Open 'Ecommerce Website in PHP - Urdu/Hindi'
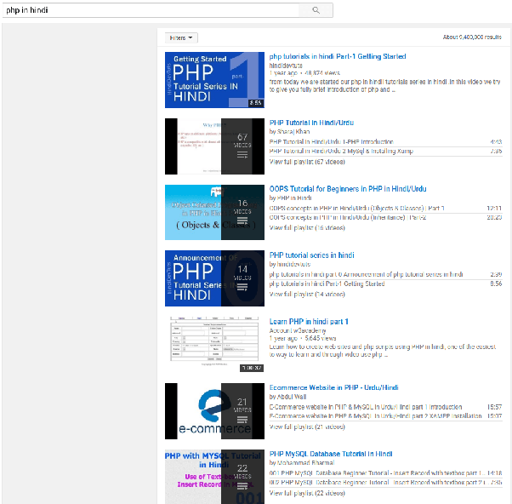 tap(333, 387)
